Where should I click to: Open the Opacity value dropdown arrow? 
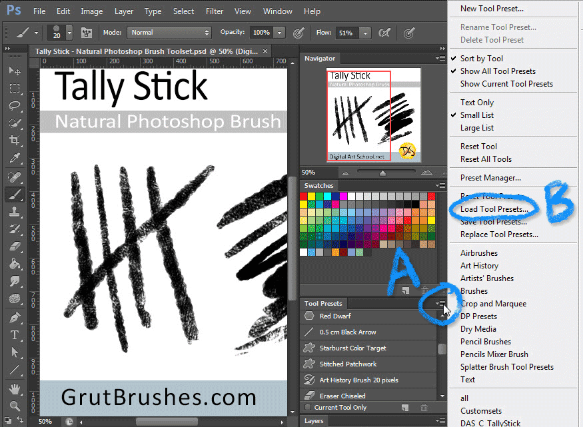[x=279, y=33]
